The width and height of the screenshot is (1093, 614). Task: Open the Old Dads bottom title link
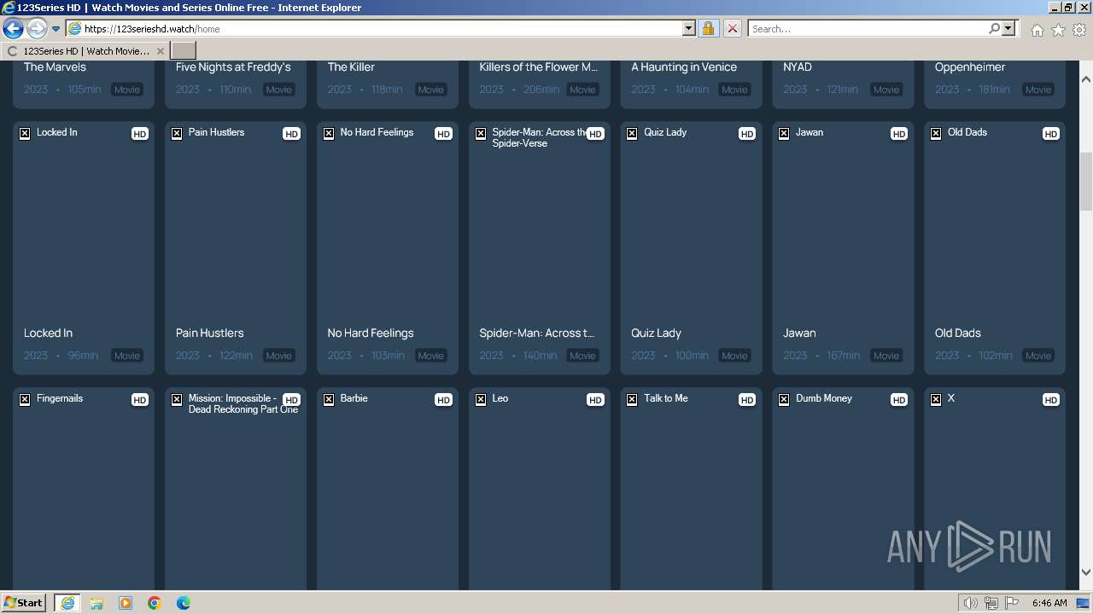coord(958,333)
